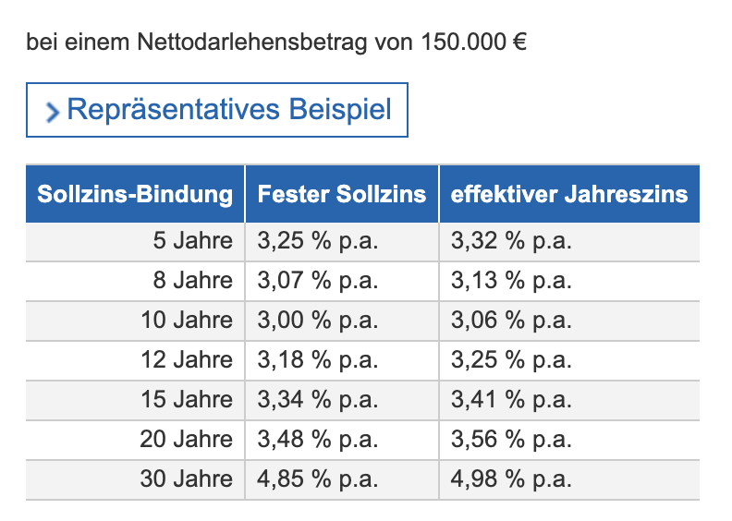Viewport: 732px width, 521px height.
Task: Click the 4,98 % p.a. effective rate cell
Action: tap(512, 479)
